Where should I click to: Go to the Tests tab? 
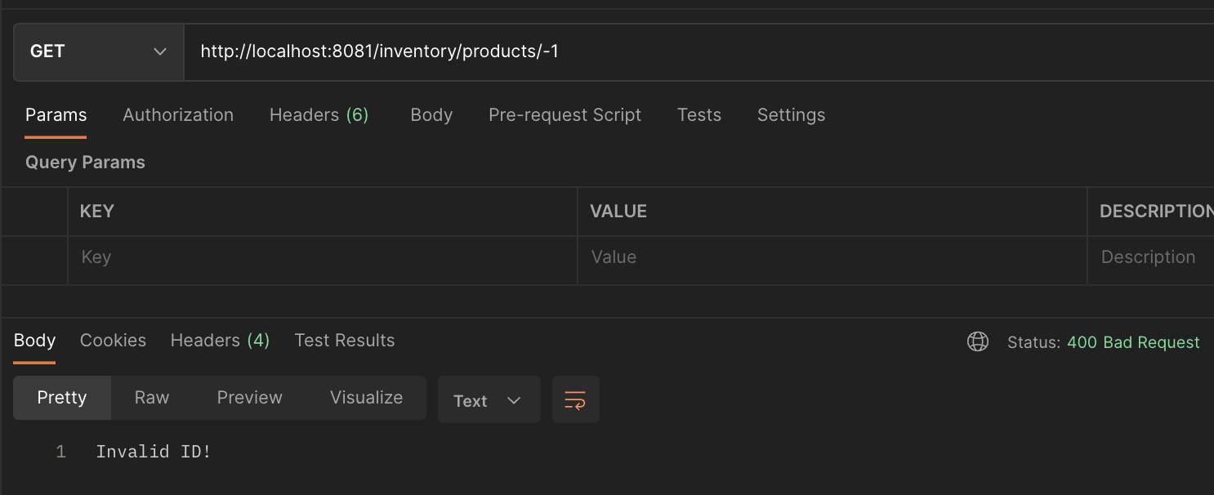[698, 115]
